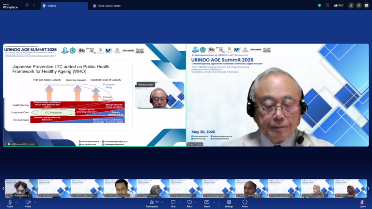This screenshot has height=209, width=372.
Task: Click the document share icon near REC
Action: pyautogui.click(x=327, y=5)
